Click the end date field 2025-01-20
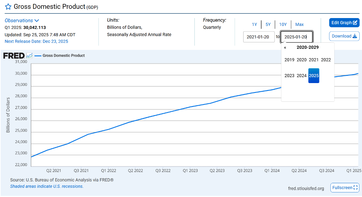The width and height of the screenshot is (362, 197). [x=296, y=37]
